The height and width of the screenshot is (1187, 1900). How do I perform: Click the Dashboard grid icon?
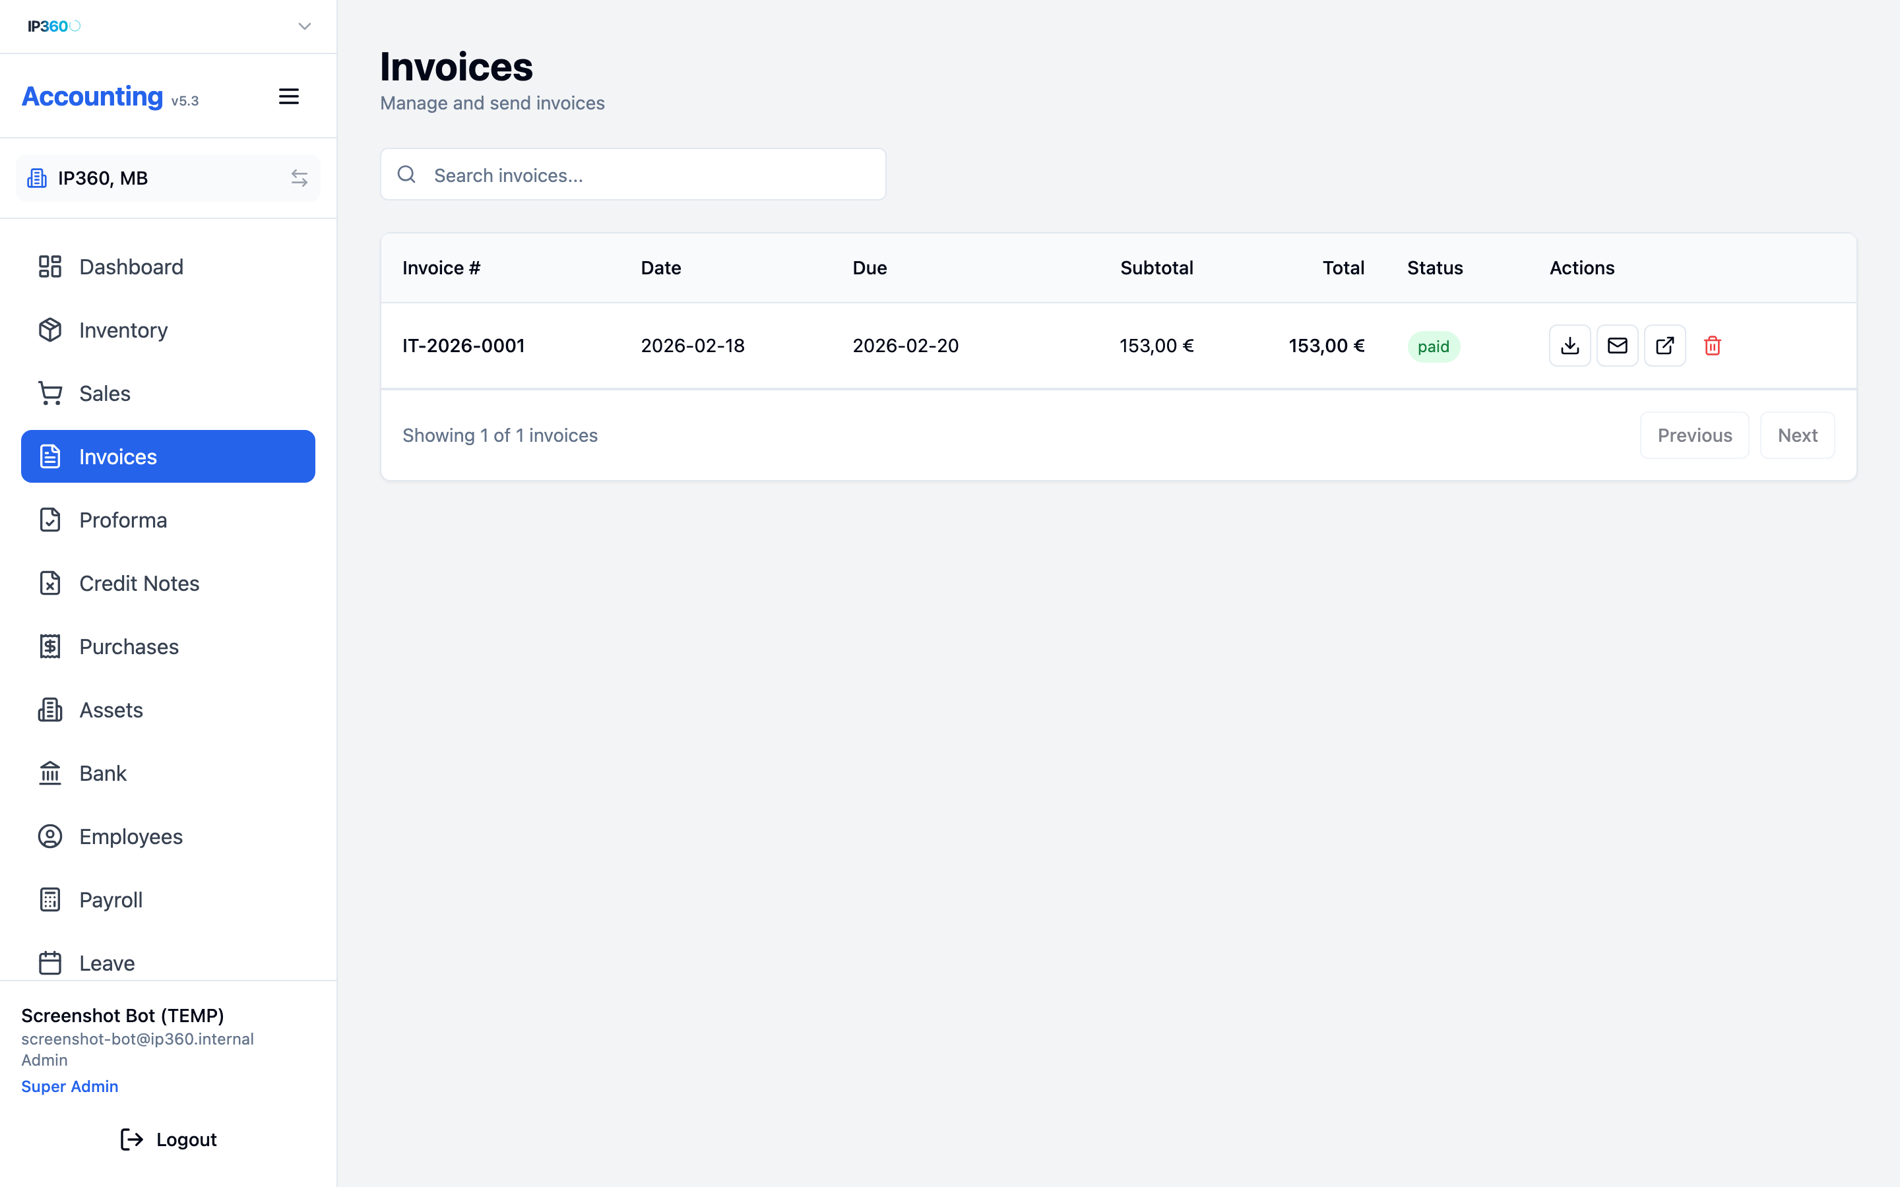(50, 267)
